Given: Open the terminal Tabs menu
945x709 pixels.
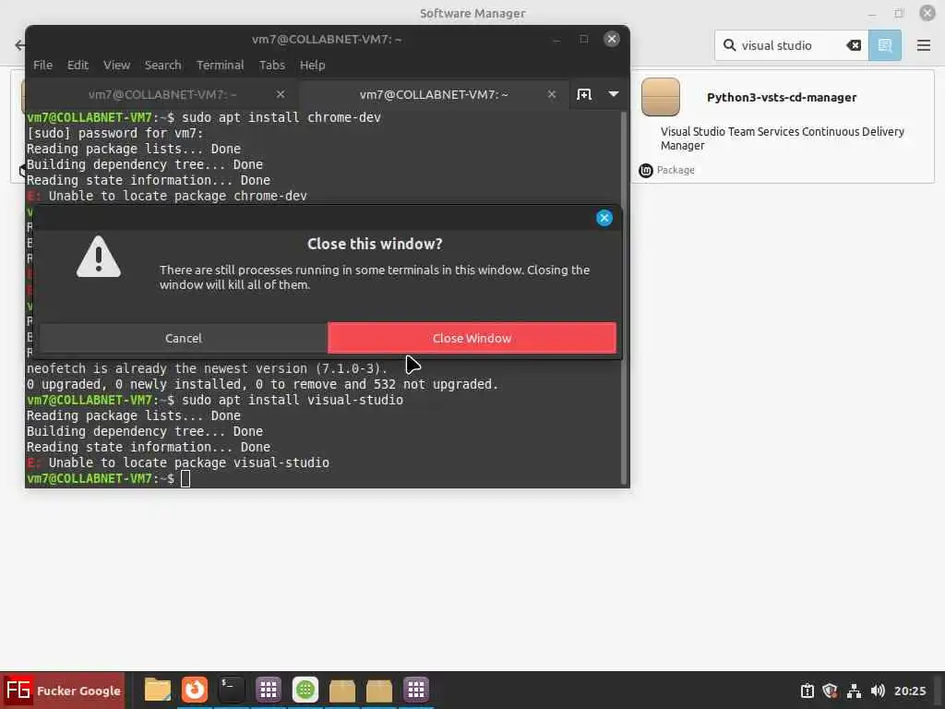Looking at the screenshot, I should tap(272, 66).
